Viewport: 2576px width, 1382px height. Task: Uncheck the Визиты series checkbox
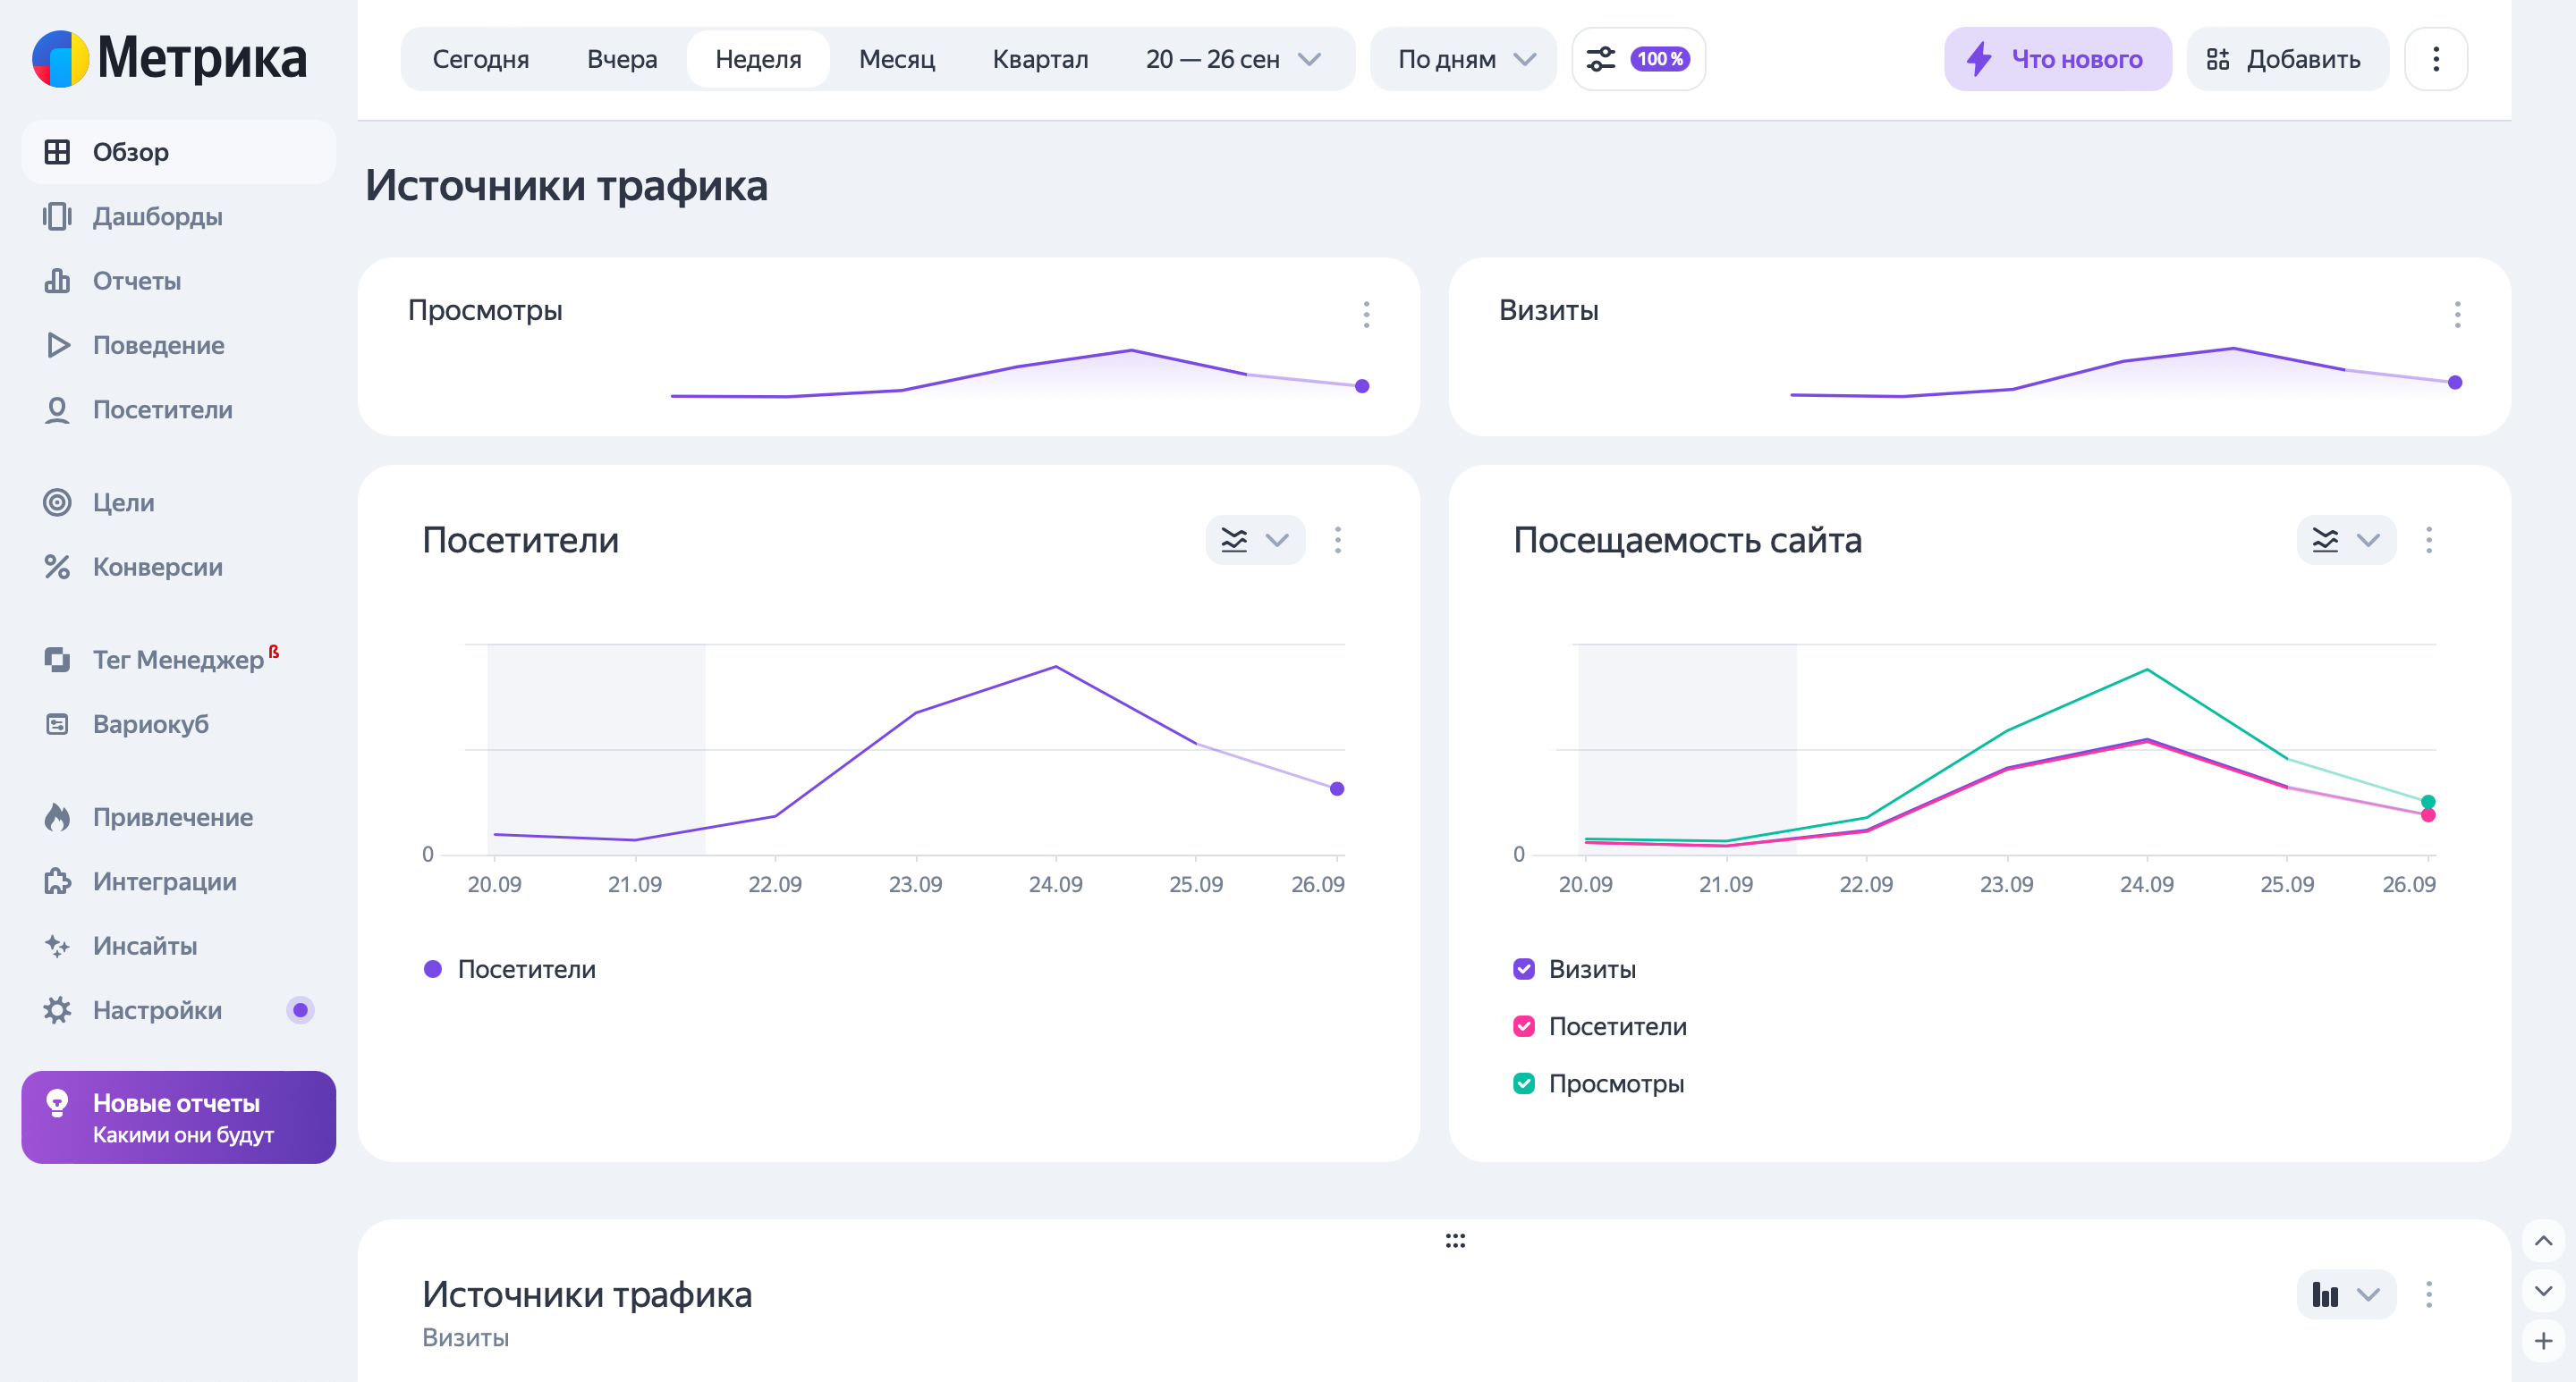[x=1523, y=968]
